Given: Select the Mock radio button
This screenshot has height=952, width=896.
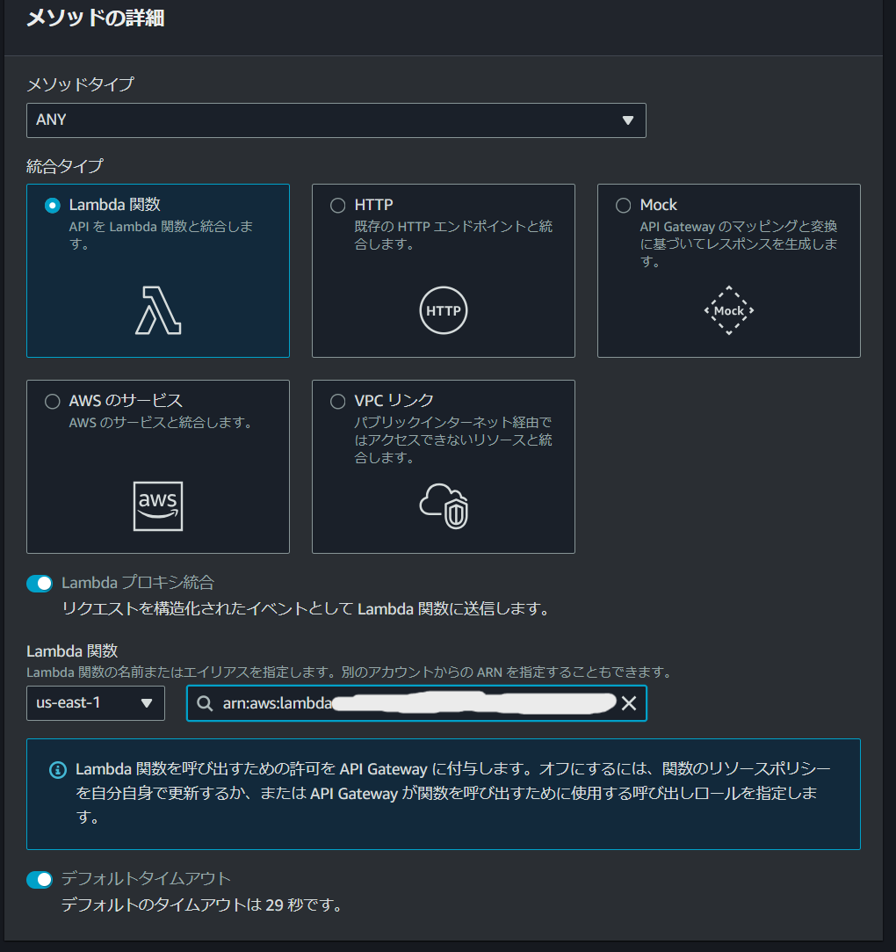Looking at the screenshot, I should point(623,205).
